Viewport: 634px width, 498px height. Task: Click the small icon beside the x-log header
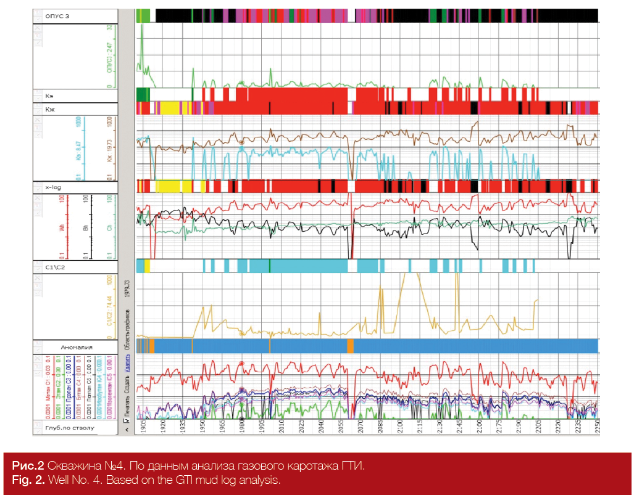point(38,187)
